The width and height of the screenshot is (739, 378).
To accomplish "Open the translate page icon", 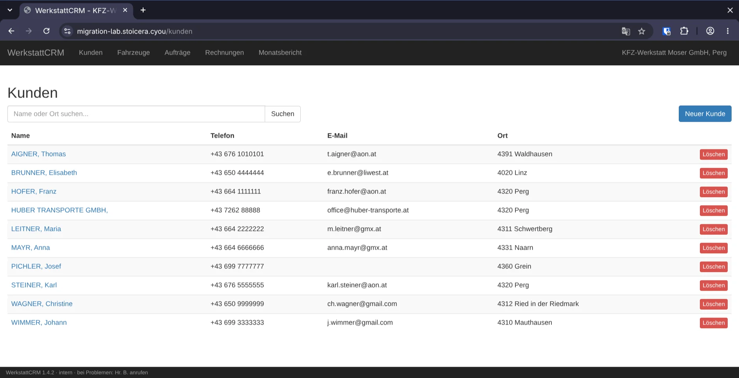I will (x=626, y=31).
